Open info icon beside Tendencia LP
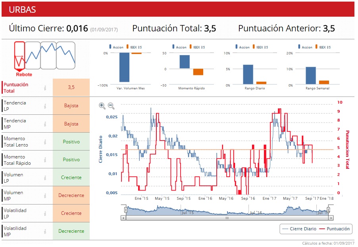Image resolution: width=358 pixels, height=247 pixels. point(45,106)
